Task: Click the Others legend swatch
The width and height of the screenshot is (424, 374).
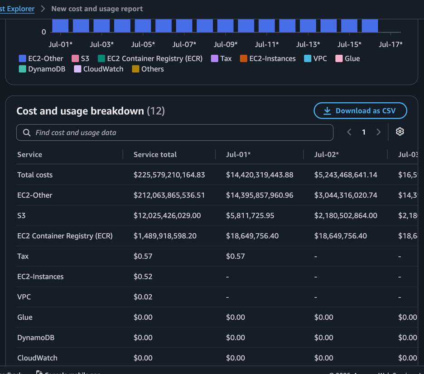Action: pos(135,69)
